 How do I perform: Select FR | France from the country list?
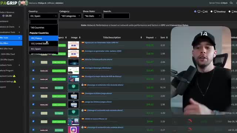[43, 38]
